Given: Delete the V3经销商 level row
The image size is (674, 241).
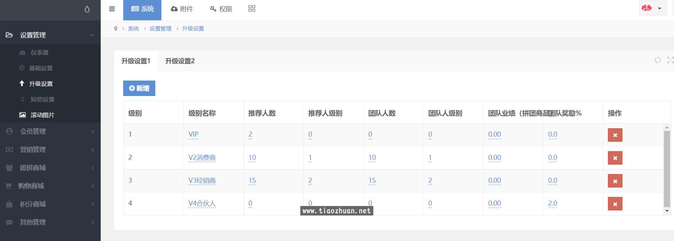Looking at the screenshot, I should point(615,181).
